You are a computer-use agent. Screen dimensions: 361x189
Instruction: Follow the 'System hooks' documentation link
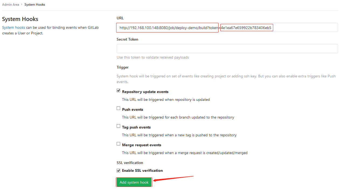[x=13, y=27]
